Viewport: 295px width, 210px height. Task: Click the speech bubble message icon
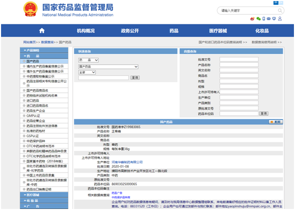tap(274, 18)
